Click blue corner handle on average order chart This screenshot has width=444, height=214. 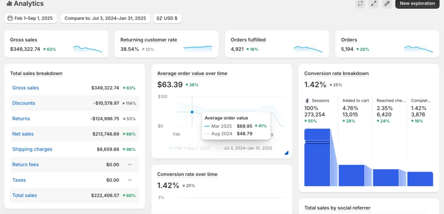[286, 152]
